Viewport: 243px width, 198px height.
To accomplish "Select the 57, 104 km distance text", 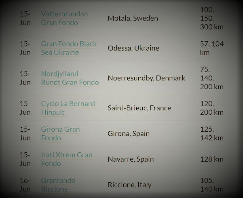I will [211, 48].
